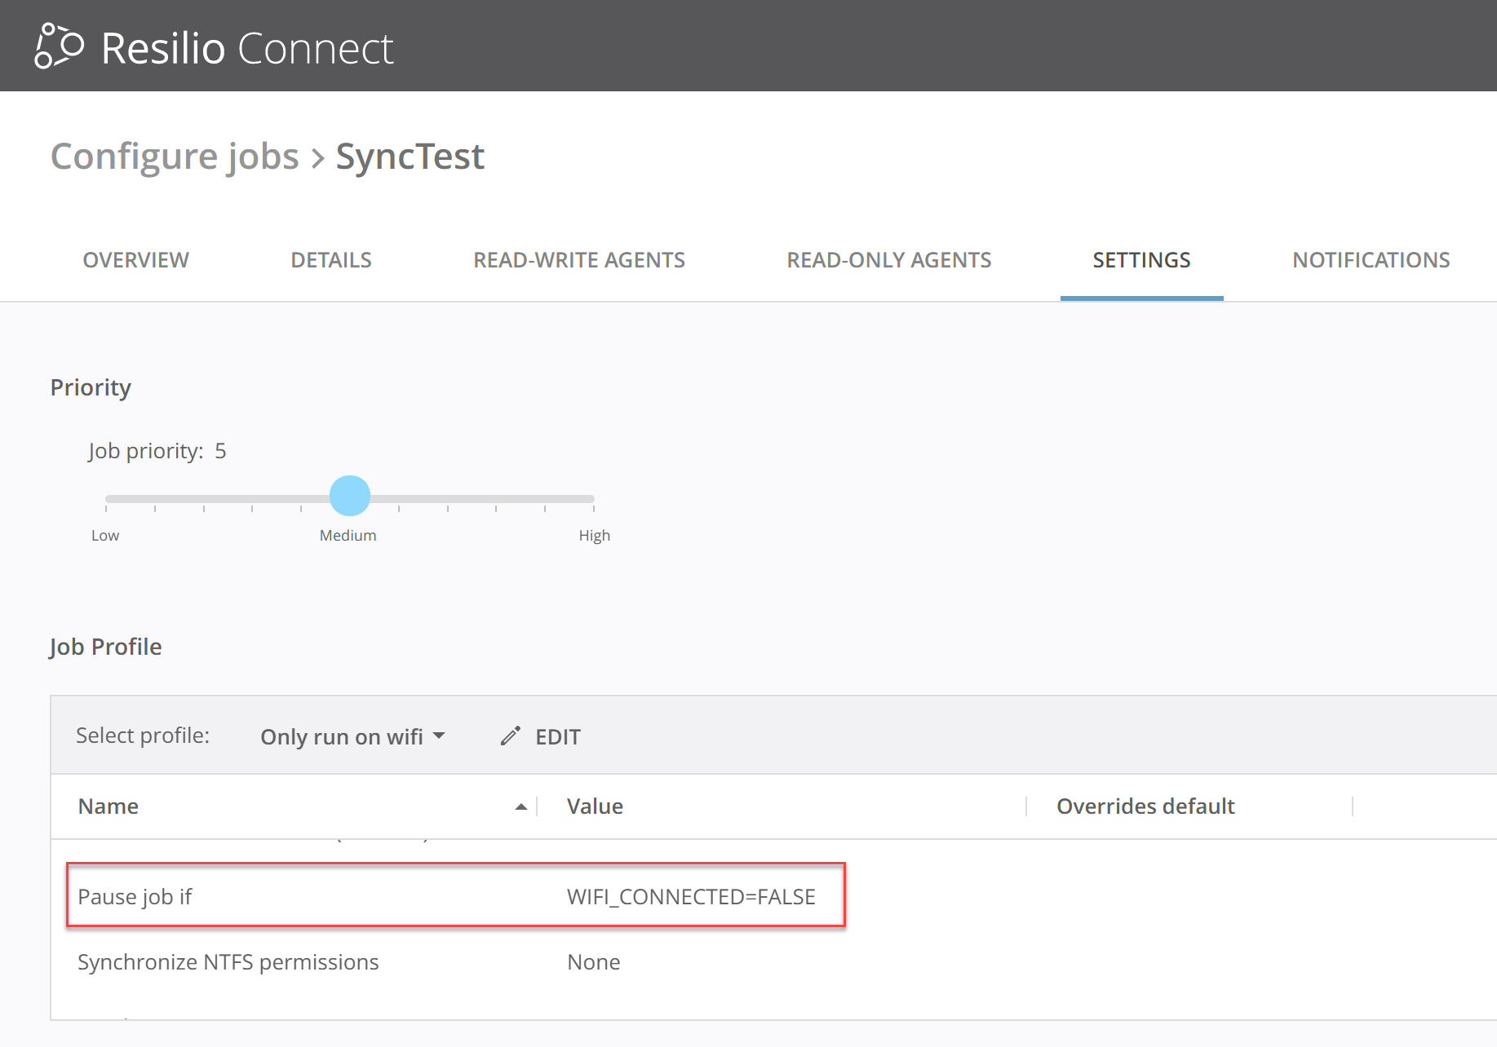This screenshot has width=1497, height=1047.
Task: Click the High end of priority slider
Action: pos(593,498)
